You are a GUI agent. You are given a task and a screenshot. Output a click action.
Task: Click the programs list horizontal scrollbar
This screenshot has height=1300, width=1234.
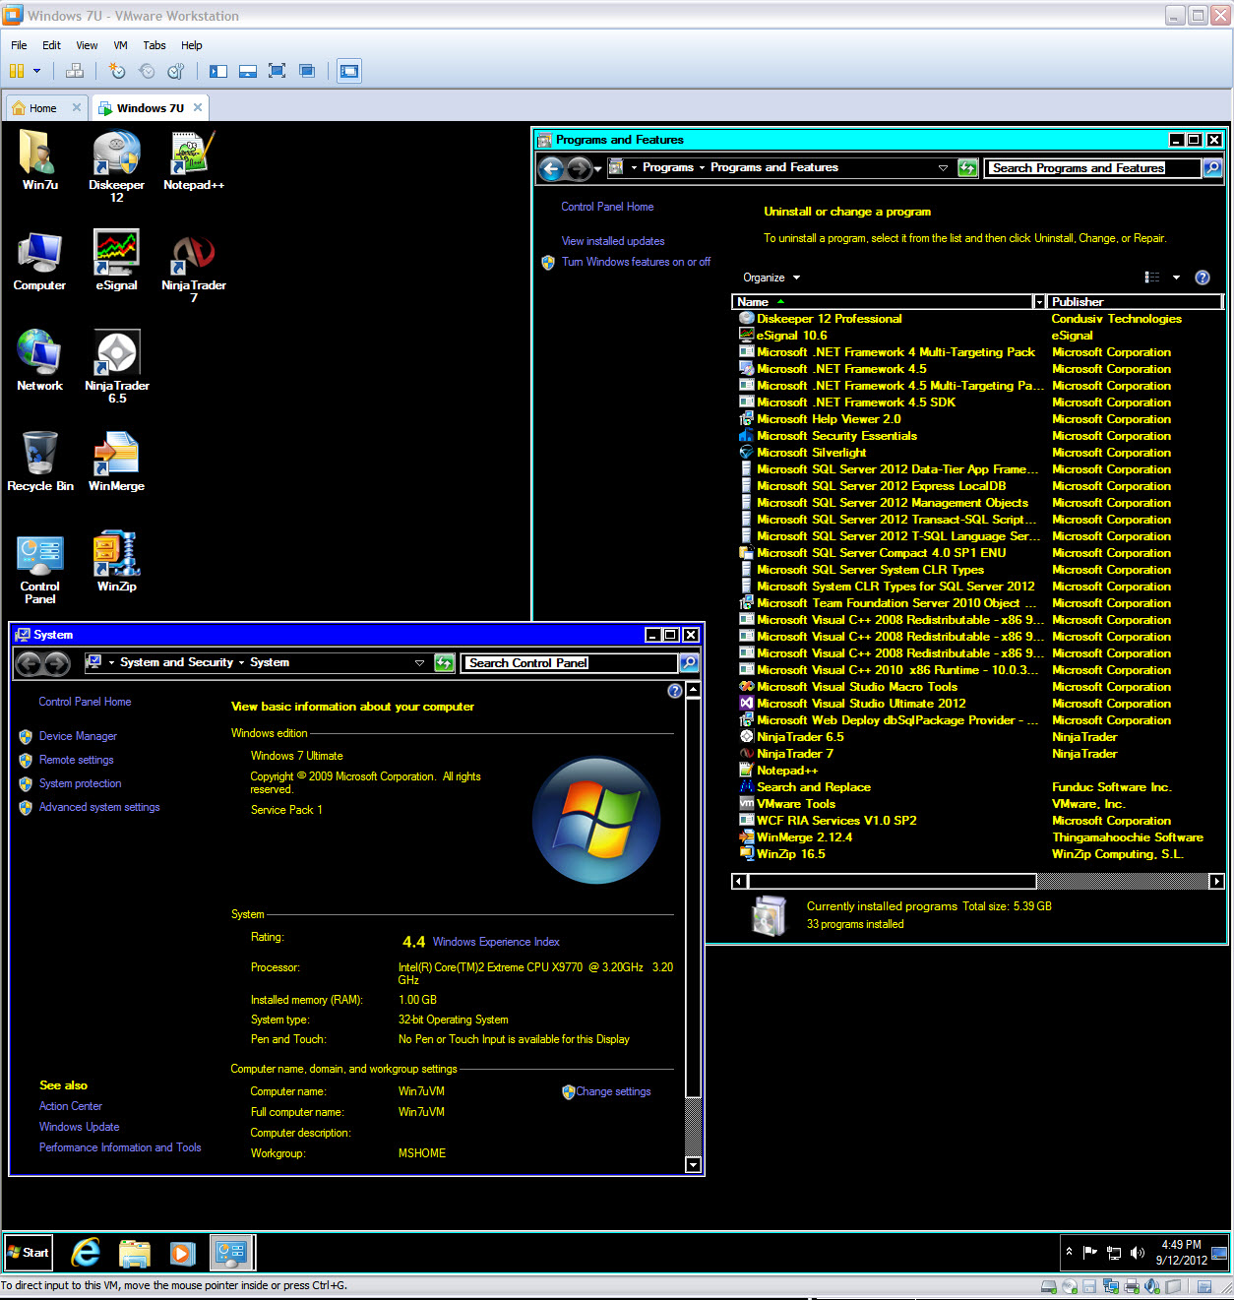891,881
